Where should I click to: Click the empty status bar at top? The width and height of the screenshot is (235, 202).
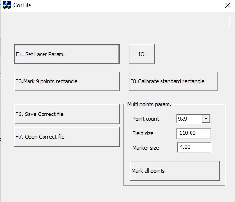118,22
